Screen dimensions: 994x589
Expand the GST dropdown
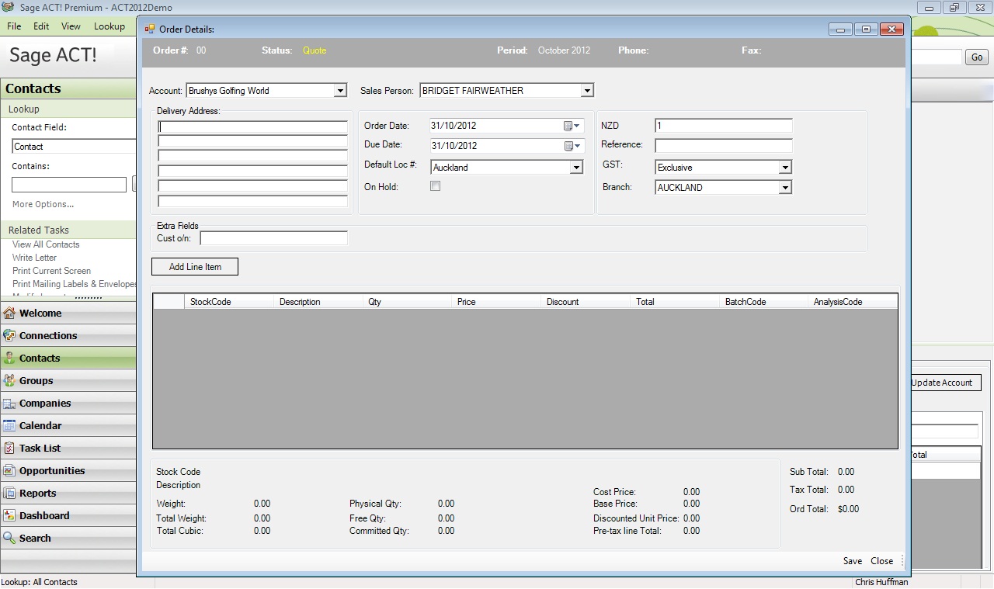[x=785, y=168]
